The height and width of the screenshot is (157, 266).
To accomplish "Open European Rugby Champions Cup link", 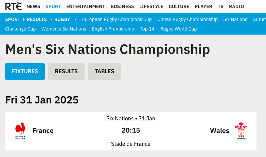I will (117, 19).
